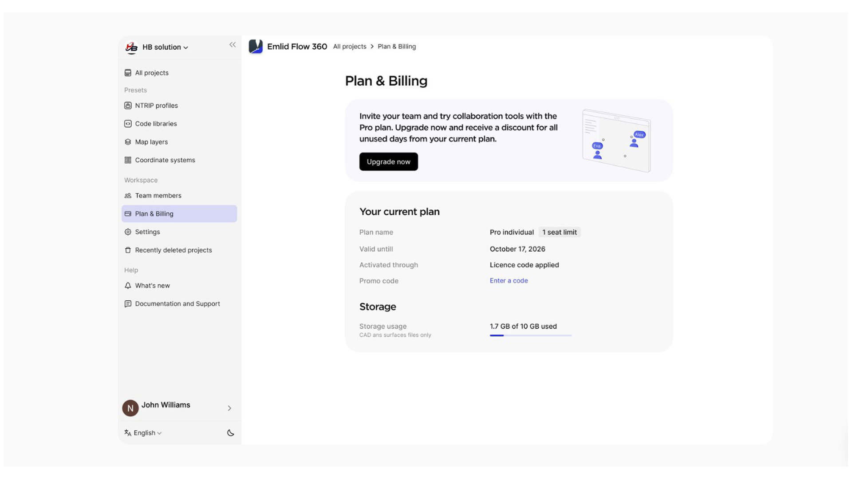Collapse the sidebar with double chevron
This screenshot has height=479, width=852.
point(233,45)
